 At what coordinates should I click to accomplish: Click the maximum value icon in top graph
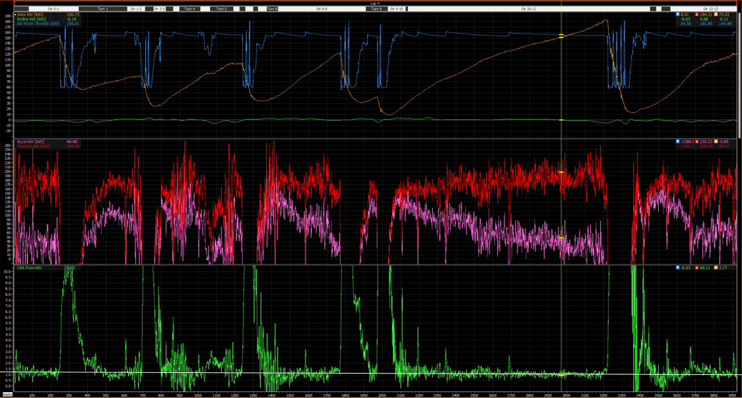pyautogui.click(x=696, y=15)
